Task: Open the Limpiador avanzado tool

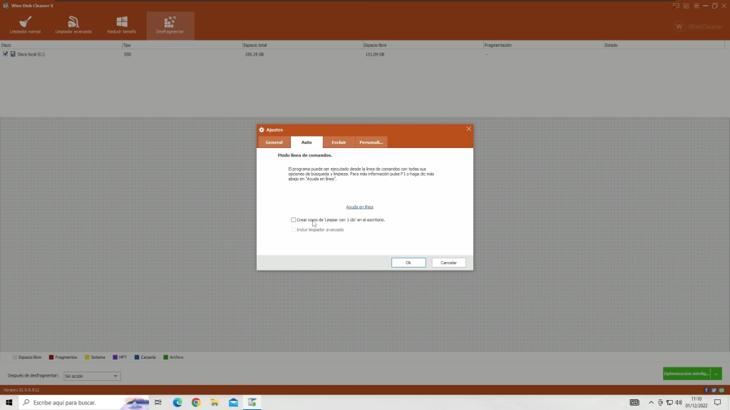Action: pos(73,25)
